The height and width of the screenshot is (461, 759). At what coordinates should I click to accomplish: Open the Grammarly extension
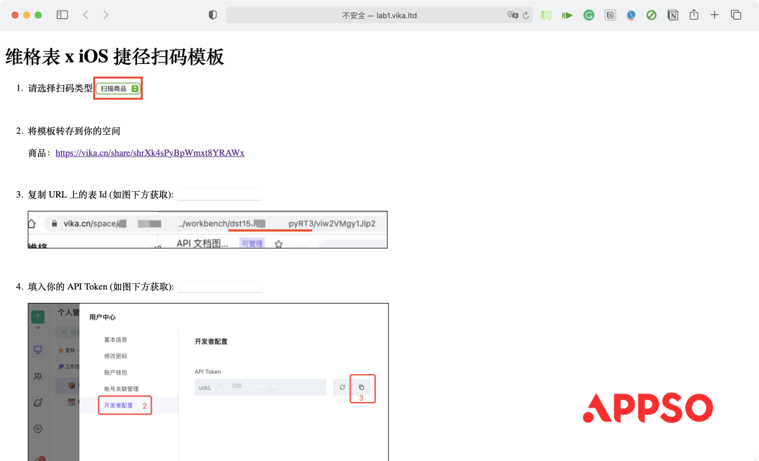coord(589,15)
